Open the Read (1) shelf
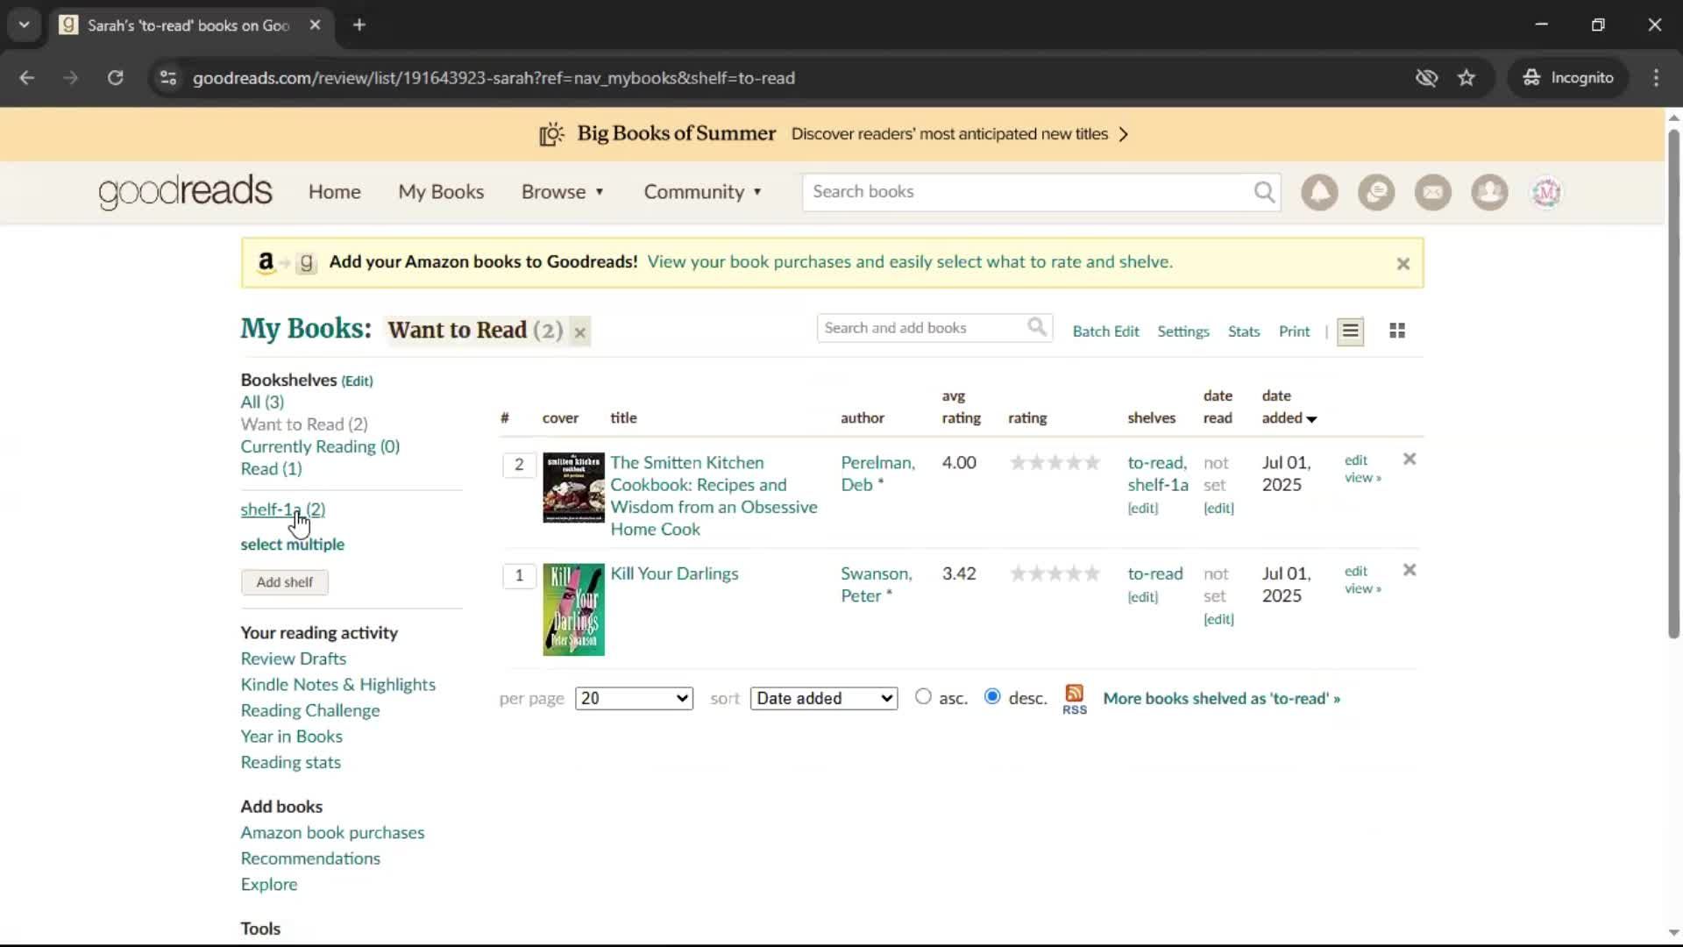 click(x=271, y=469)
